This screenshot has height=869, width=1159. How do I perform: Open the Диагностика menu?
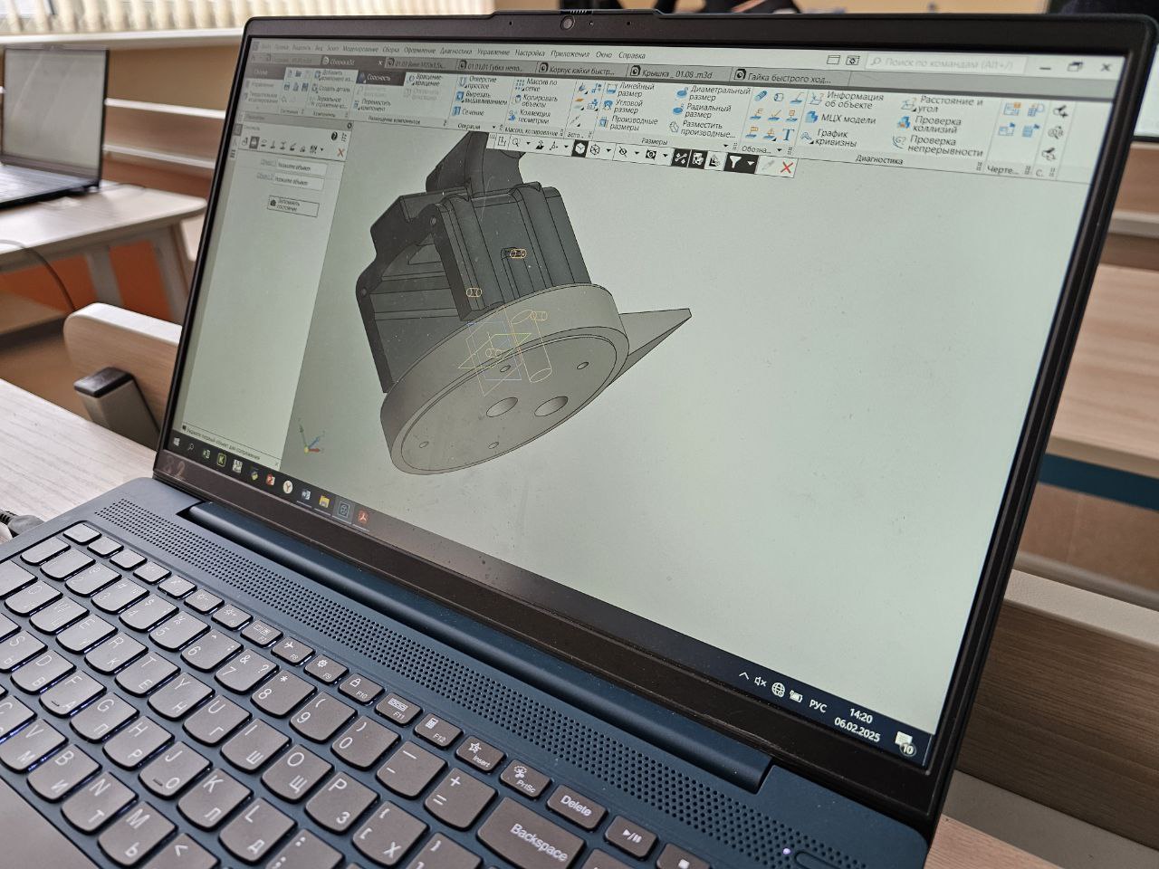pyautogui.click(x=457, y=53)
